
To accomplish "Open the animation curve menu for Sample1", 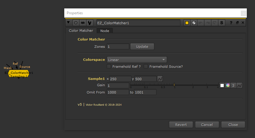I will pyautogui.click(x=160, y=79).
